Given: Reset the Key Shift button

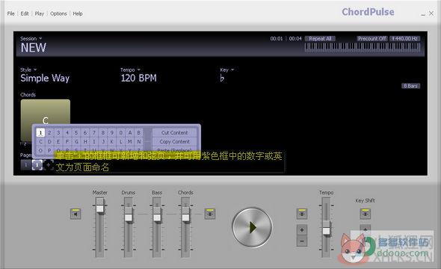Looking at the screenshot, I should pyautogui.click(x=365, y=214).
